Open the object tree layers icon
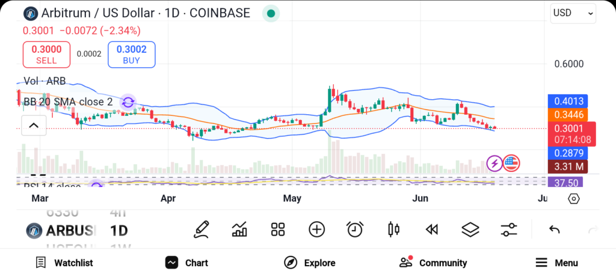Viewport: 616px width, 277px height. click(x=470, y=229)
